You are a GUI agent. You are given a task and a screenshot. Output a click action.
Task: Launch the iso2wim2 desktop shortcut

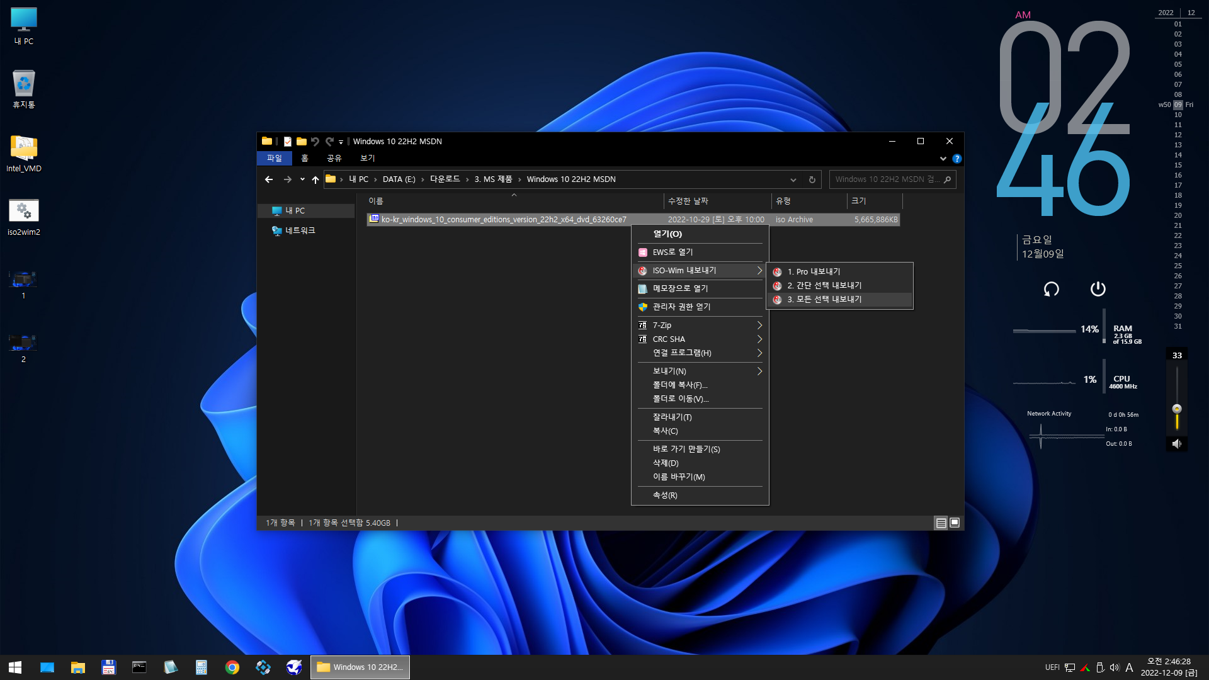point(24,217)
